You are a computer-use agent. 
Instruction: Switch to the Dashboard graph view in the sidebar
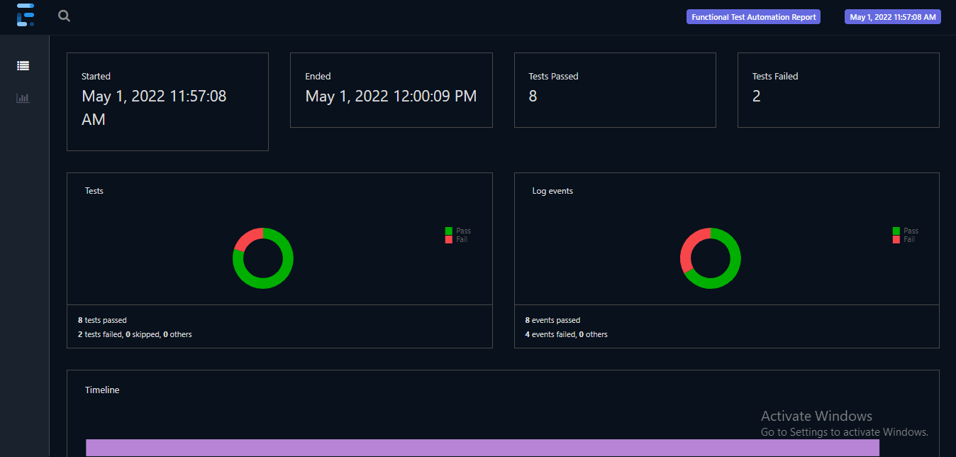[x=23, y=98]
